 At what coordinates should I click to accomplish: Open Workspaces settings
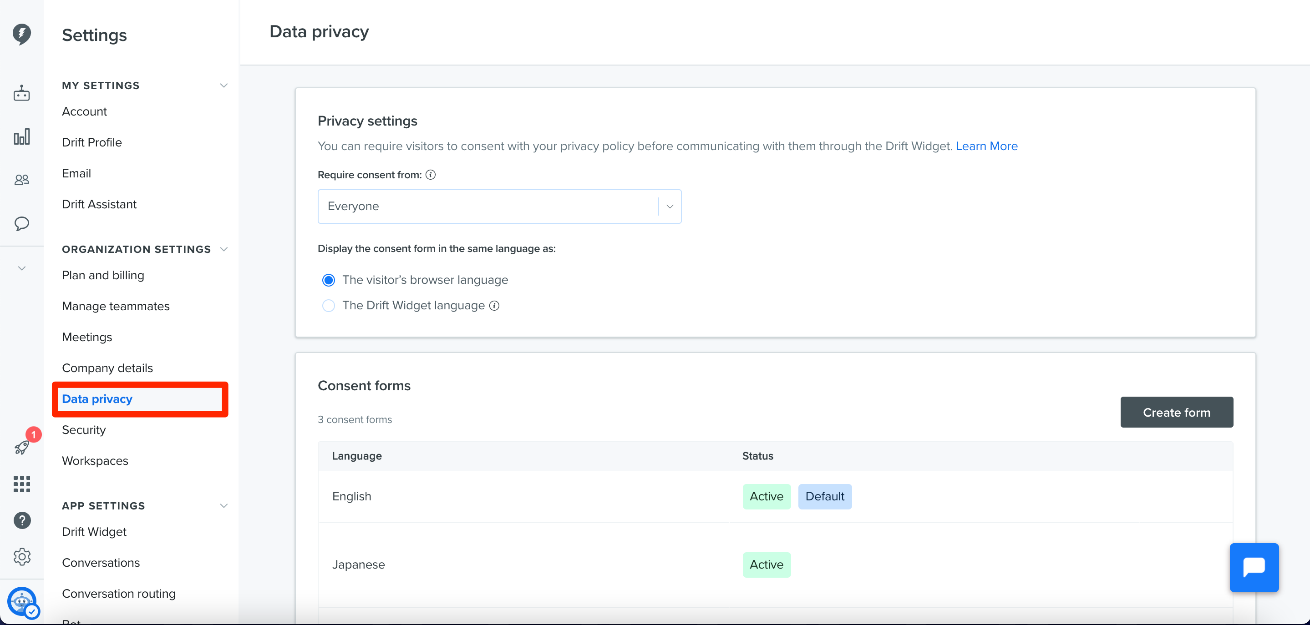coord(95,461)
